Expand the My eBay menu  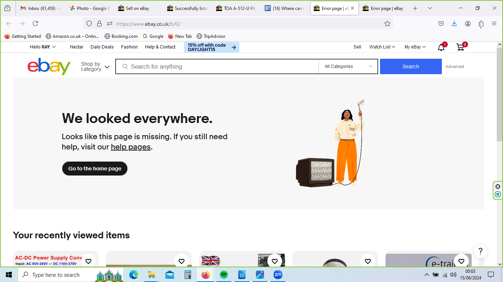click(x=415, y=47)
